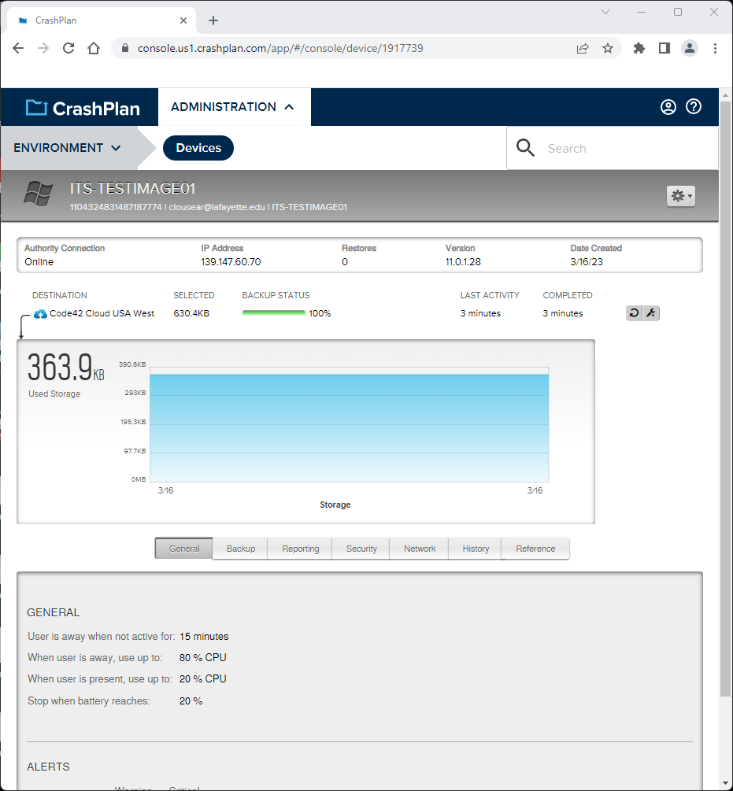This screenshot has height=791, width=733.
Task: Close the CrashPlan browser tab
Action: [x=183, y=20]
